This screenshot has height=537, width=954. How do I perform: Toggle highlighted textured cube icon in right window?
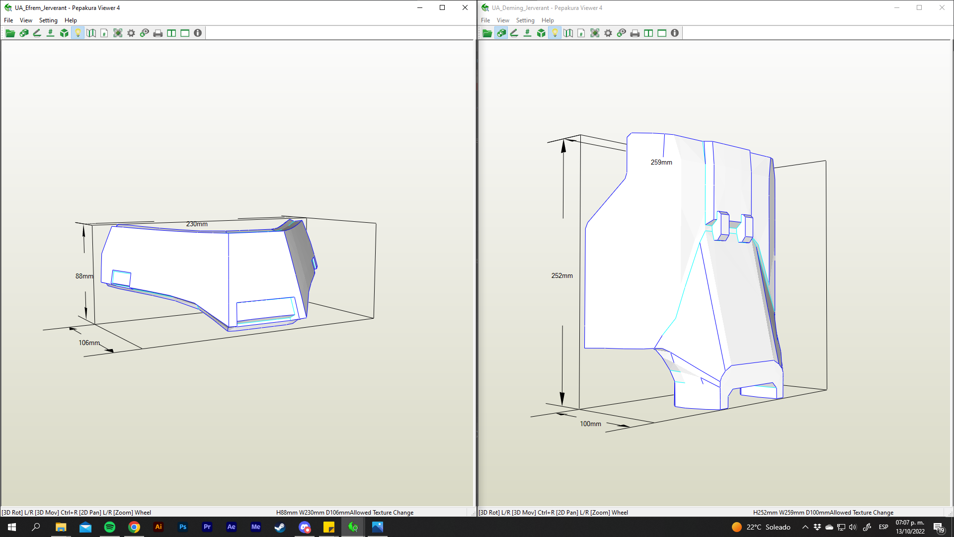(x=501, y=33)
